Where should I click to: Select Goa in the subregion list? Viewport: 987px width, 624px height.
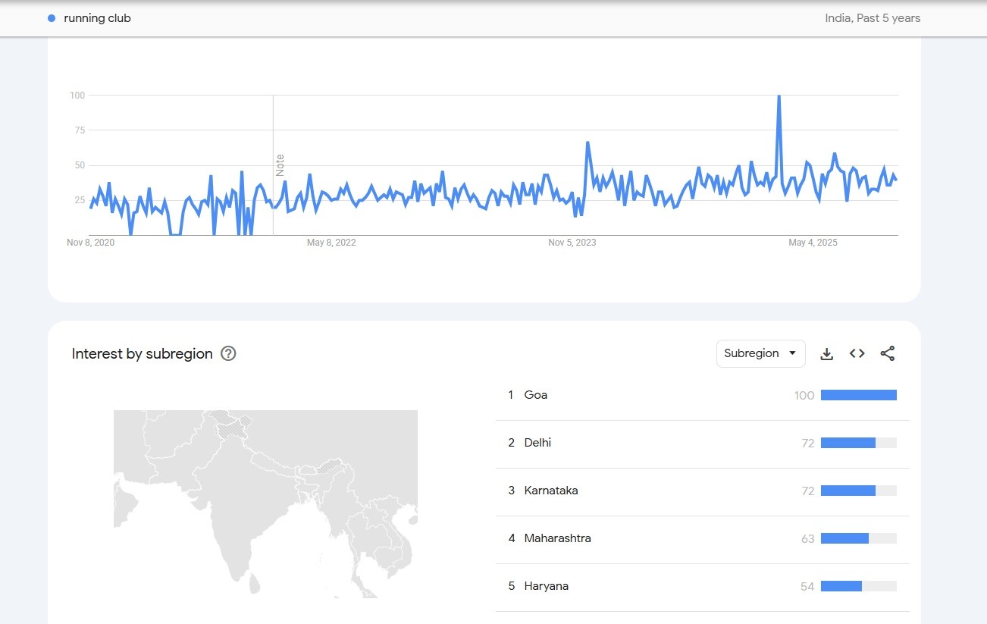pos(535,395)
